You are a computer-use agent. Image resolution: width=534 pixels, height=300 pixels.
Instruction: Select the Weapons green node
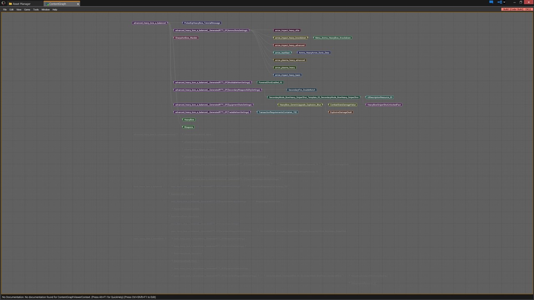(x=188, y=127)
